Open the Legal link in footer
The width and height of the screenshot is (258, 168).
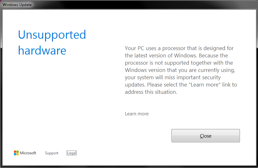coord(72,153)
